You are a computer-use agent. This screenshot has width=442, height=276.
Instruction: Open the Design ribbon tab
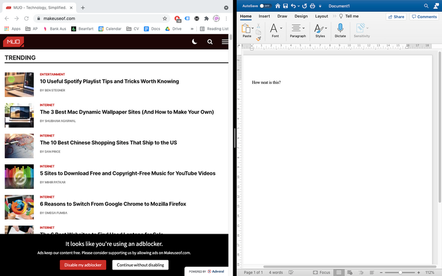301,16
